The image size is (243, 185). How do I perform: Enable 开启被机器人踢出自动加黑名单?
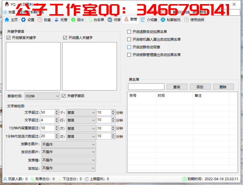129,39
